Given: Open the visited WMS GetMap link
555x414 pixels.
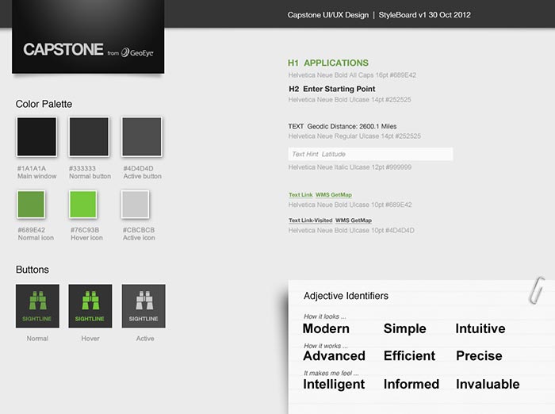Looking at the screenshot, I should point(354,220).
